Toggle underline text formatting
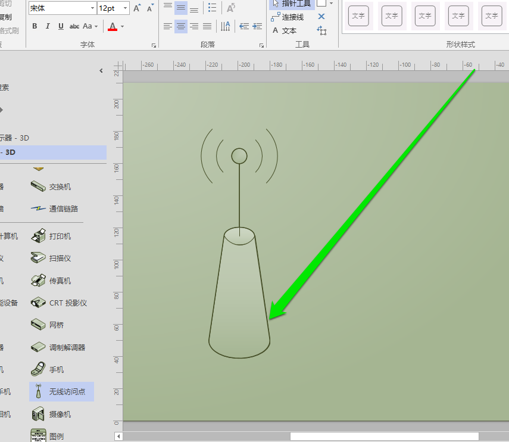Image resolution: width=509 pixels, height=442 pixels. click(61, 26)
